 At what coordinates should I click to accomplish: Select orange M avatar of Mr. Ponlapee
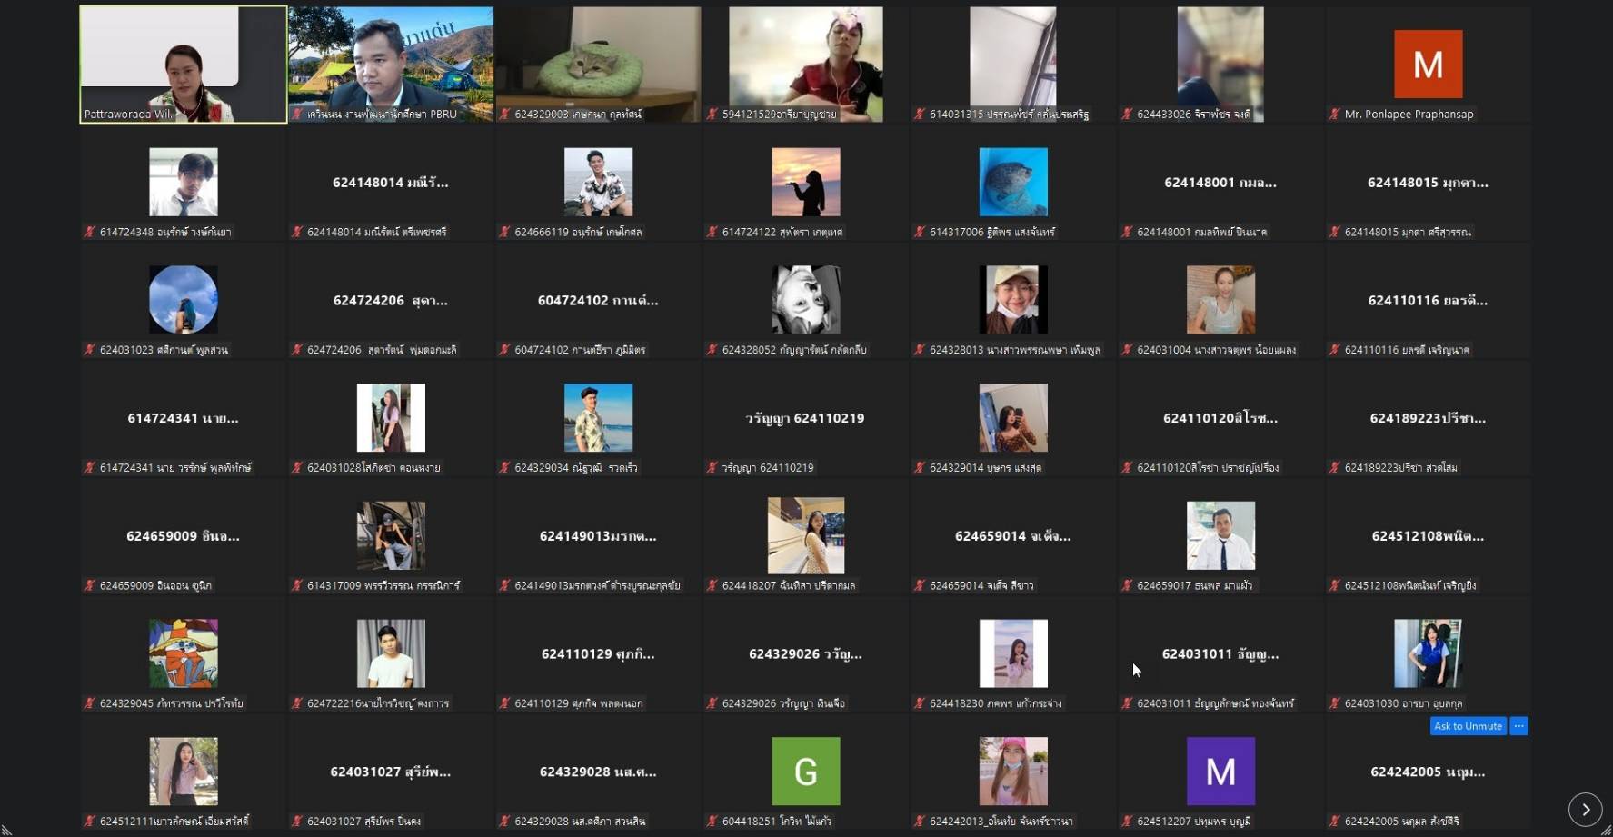[x=1428, y=65]
